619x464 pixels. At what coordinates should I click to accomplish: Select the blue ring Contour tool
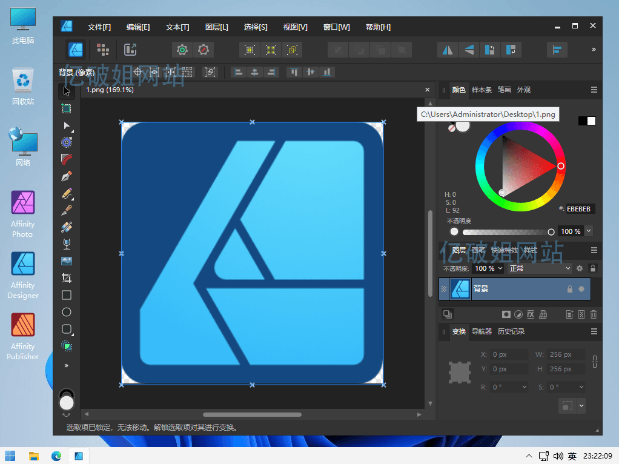(x=67, y=142)
